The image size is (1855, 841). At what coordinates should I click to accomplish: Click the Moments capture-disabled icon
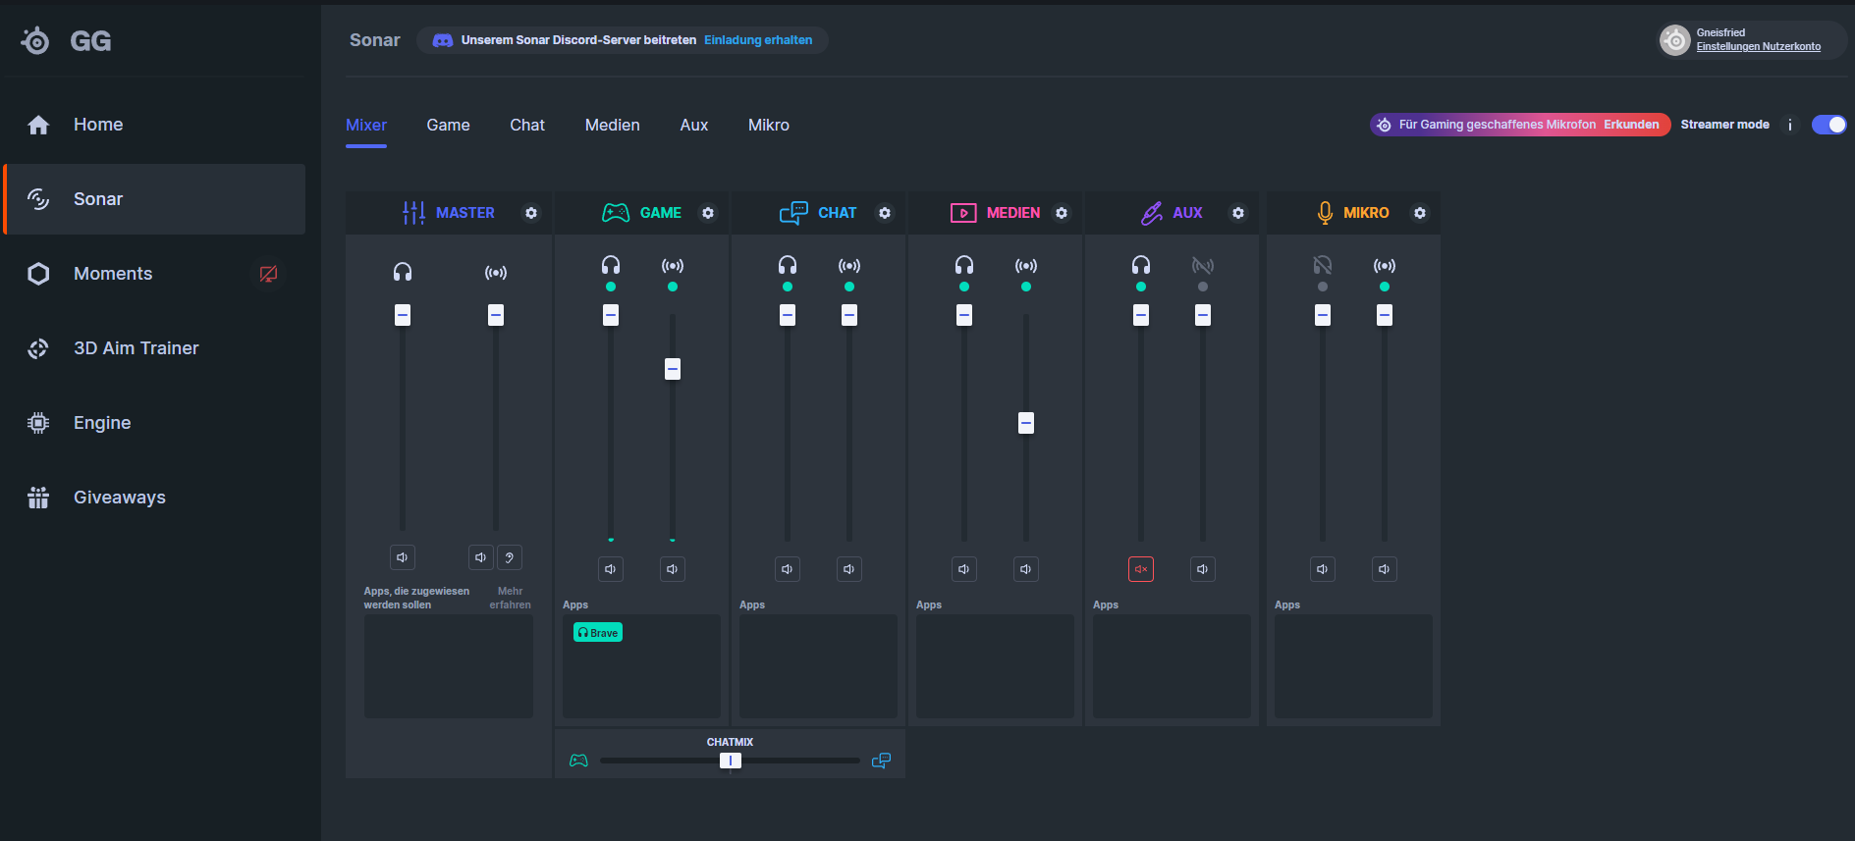[268, 274]
